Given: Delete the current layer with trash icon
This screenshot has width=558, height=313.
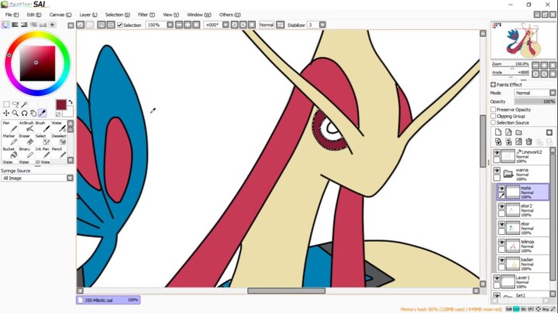Looking at the screenshot, I should point(529,141).
